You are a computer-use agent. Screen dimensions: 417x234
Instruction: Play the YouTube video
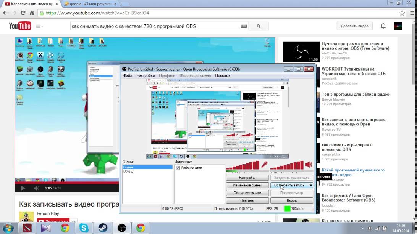coord(23,188)
